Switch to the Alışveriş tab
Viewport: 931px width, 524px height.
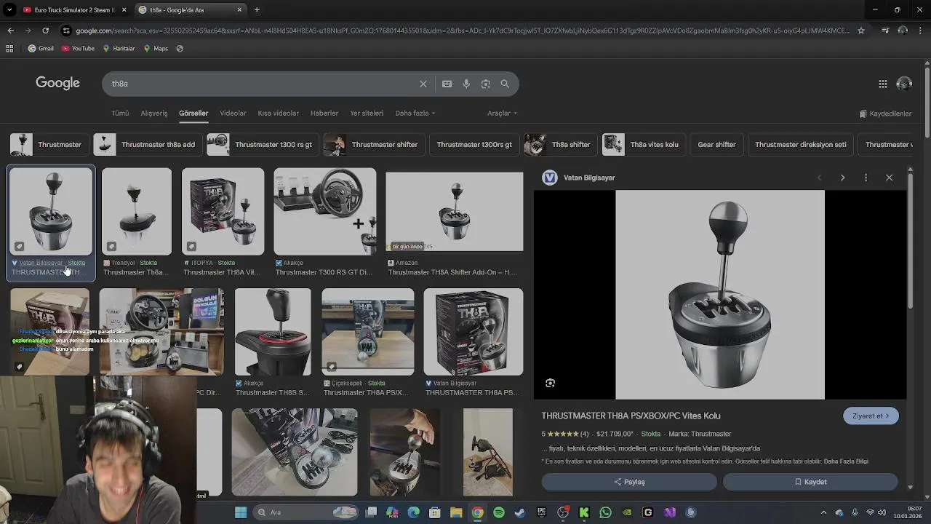pyautogui.click(x=153, y=114)
